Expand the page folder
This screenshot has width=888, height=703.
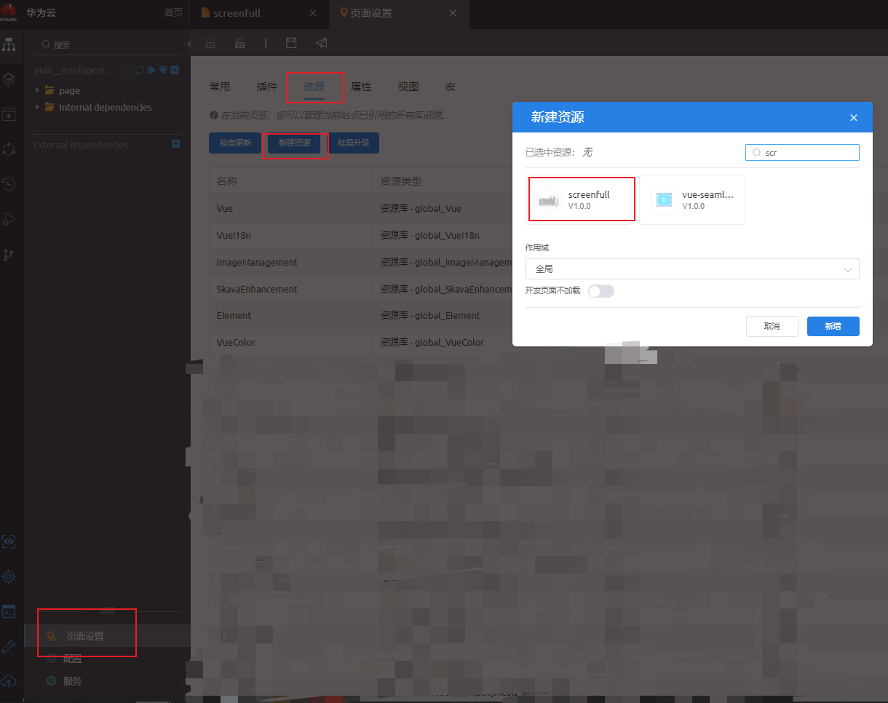tap(37, 90)
